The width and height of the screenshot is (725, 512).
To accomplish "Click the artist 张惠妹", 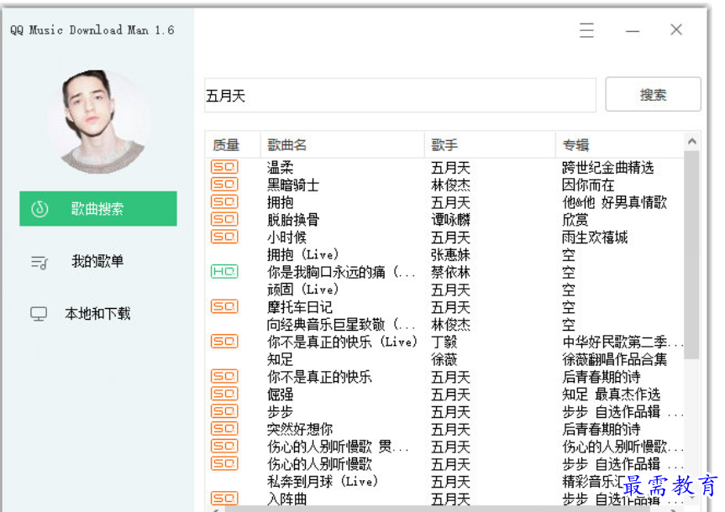I will pyautogui.click(x=450, y=254).
